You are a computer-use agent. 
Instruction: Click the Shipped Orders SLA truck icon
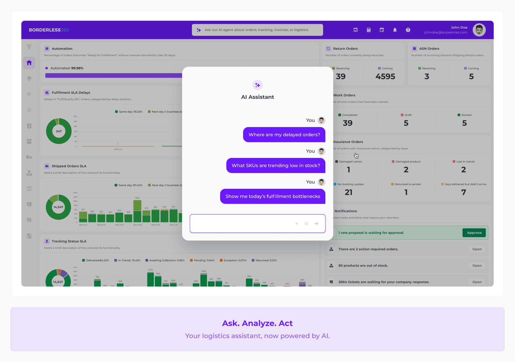coord(47,166)
